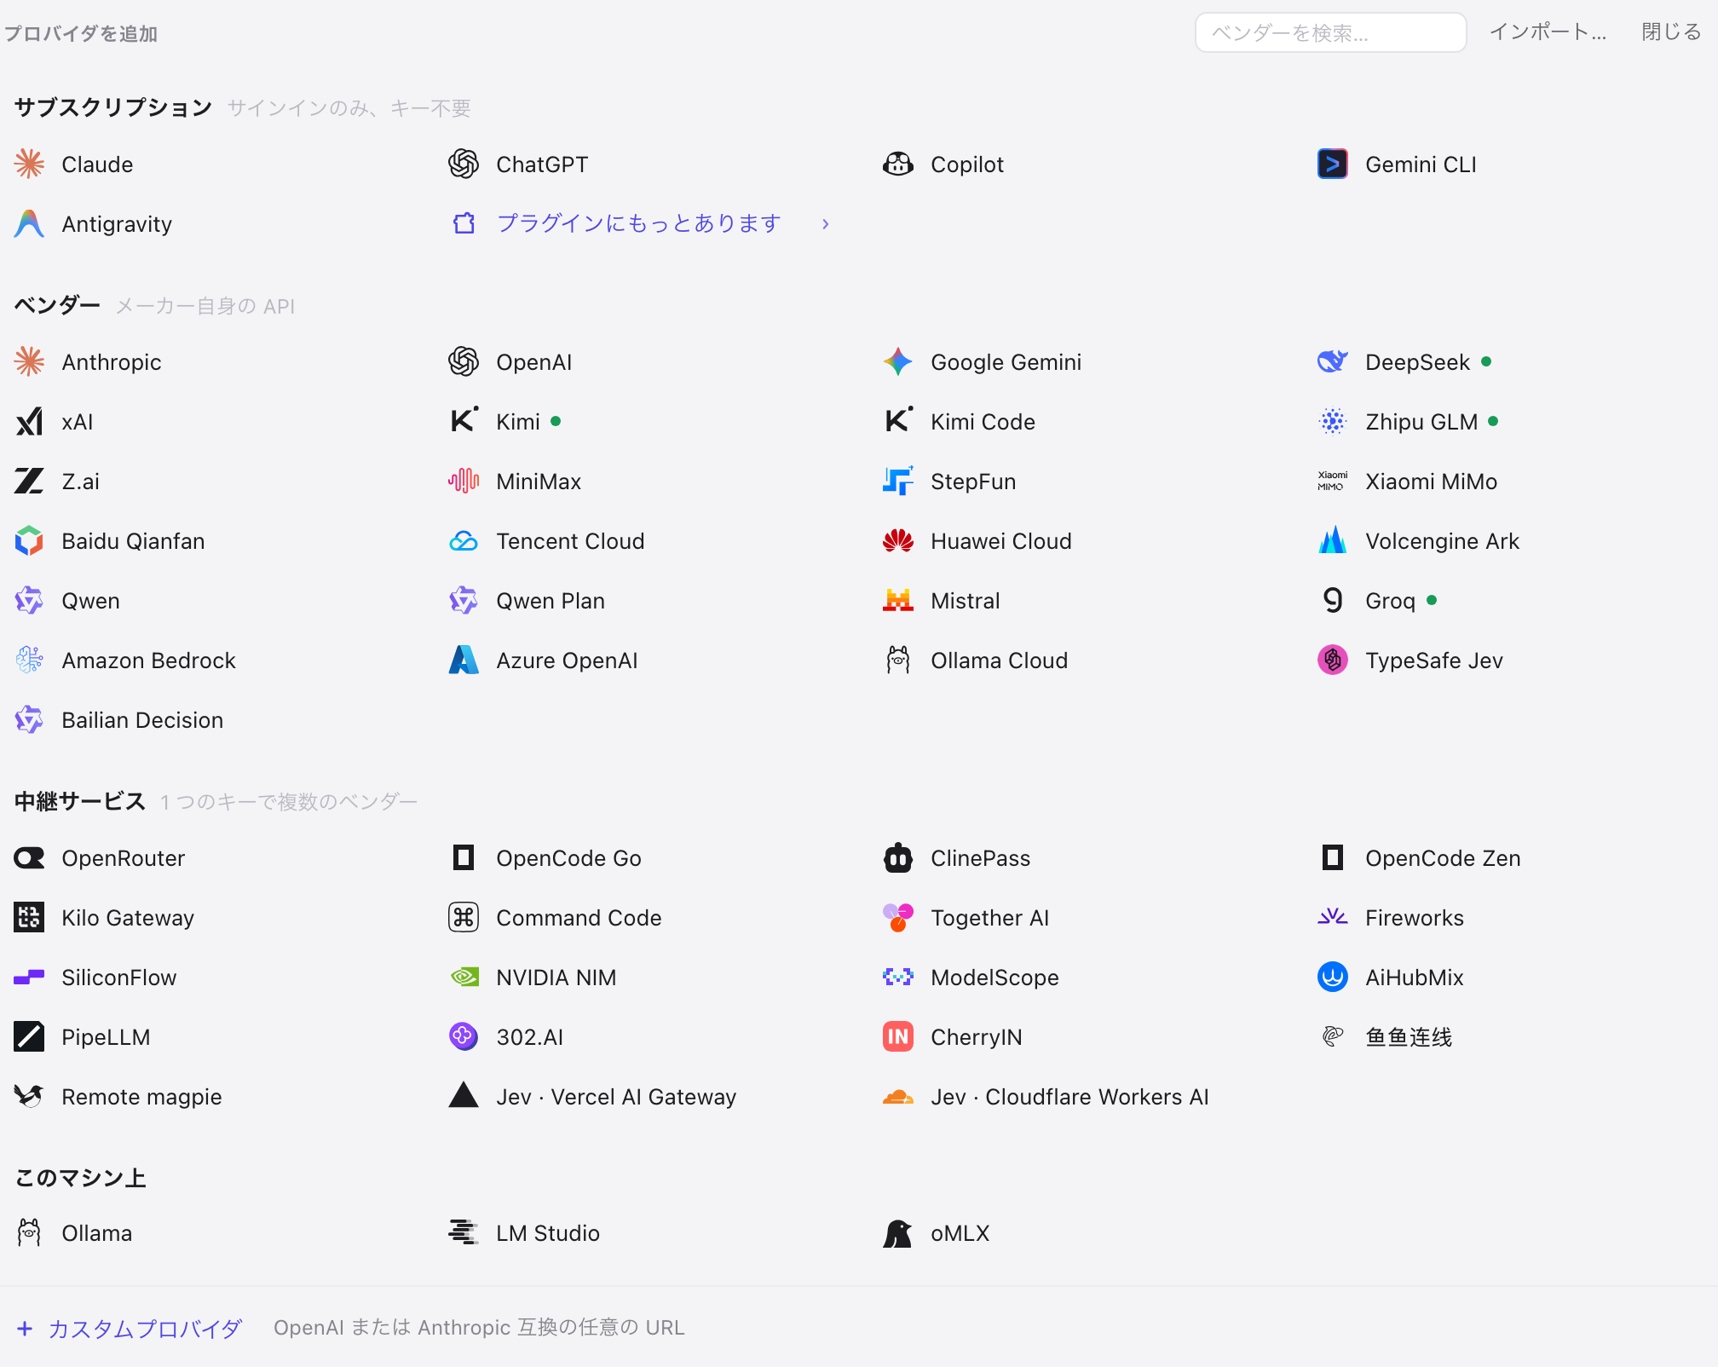Select the 鱼鱼连线 label
Viewport: 1718px width, 1367px height.
[1409, 1037]
